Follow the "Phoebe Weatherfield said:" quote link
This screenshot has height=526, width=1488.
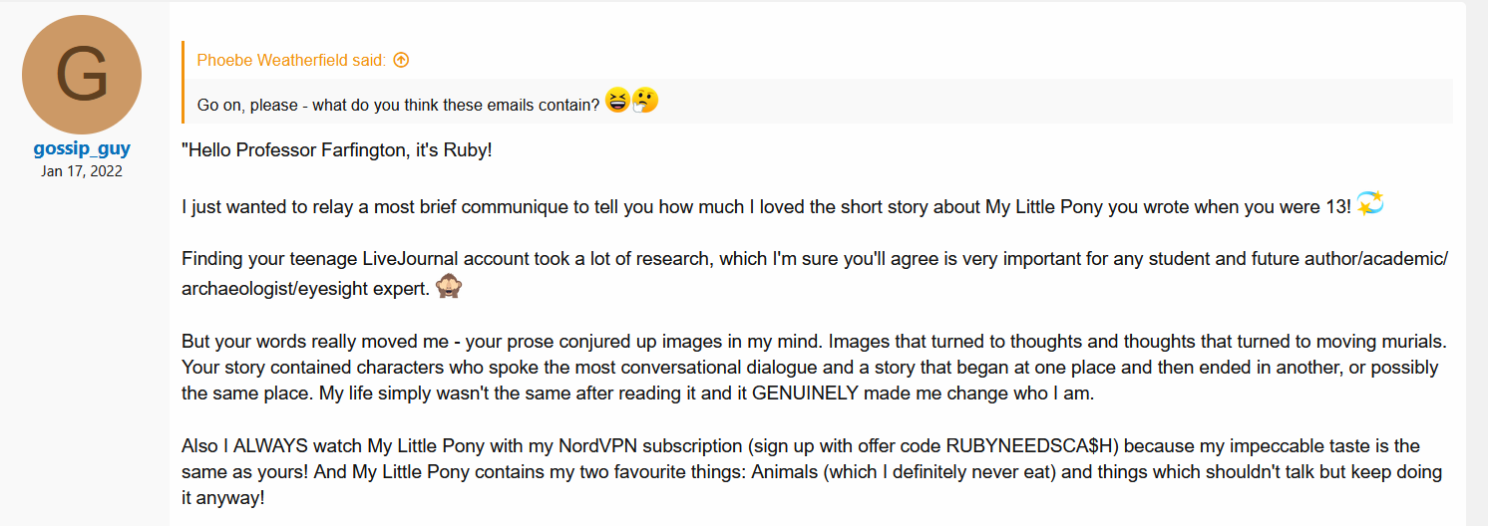[x=289, y=60]
